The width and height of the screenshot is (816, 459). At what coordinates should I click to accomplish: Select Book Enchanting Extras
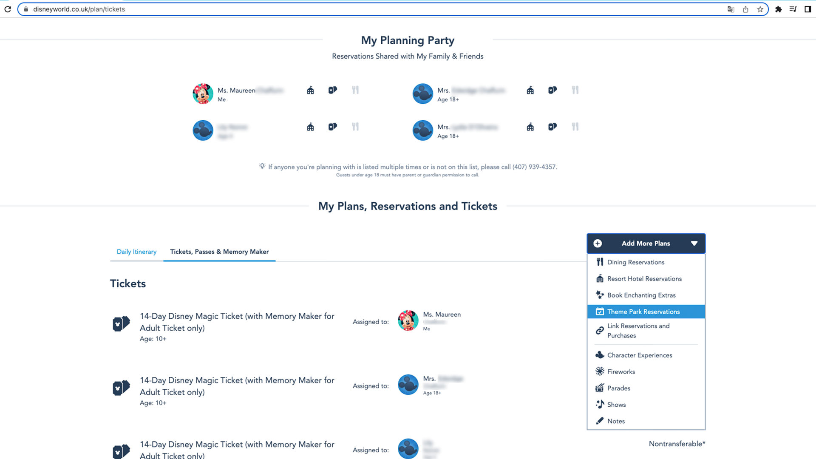click(646, 295)
